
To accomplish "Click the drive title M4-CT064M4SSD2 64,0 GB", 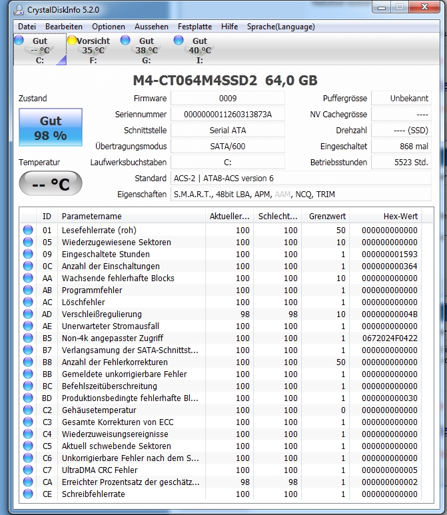I will (225, 81).
